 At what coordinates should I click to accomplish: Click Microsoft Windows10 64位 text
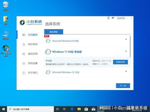[66, 41]
